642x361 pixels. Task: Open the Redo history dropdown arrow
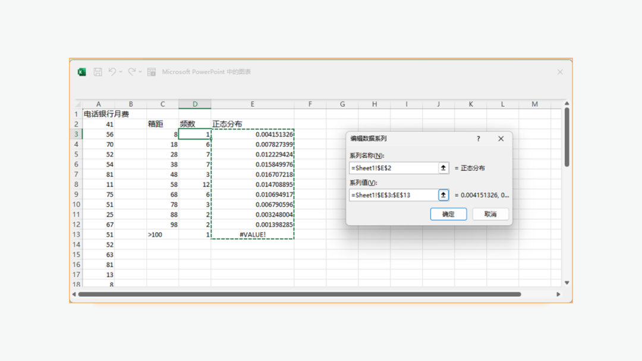tap(140, 72)
